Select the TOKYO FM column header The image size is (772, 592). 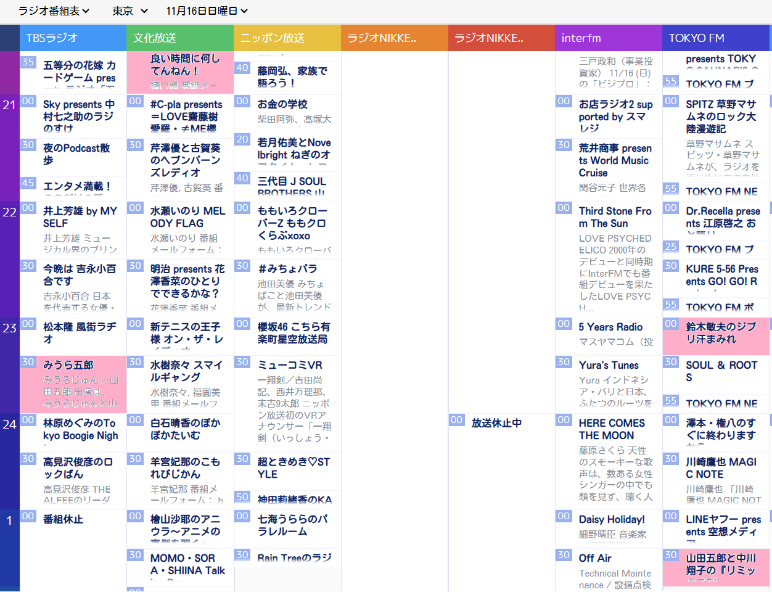tap(715, 38)
